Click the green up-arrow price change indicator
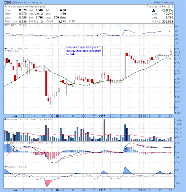The image size is (186, 192). click(153, 10)
